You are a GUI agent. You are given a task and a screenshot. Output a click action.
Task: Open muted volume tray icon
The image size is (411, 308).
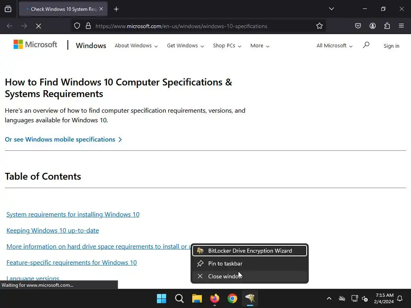point(365,298)
